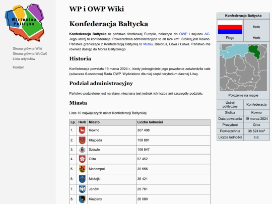Image resolution: width=272 pixels, height=204 pixels.
Task: Click the Data powstania infobox label
Action: pos(230,119)
